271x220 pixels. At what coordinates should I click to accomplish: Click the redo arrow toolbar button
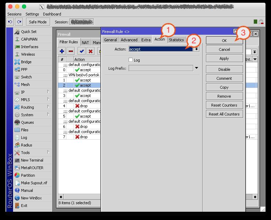(x=19, y=22)
